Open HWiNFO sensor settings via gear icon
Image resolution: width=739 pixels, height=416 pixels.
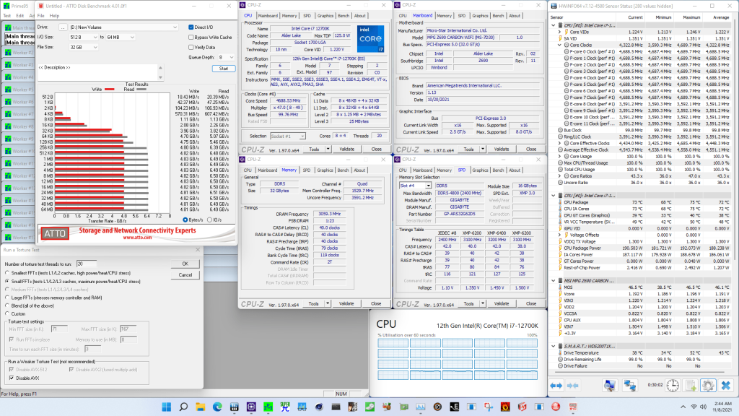(x=707, y=386)
